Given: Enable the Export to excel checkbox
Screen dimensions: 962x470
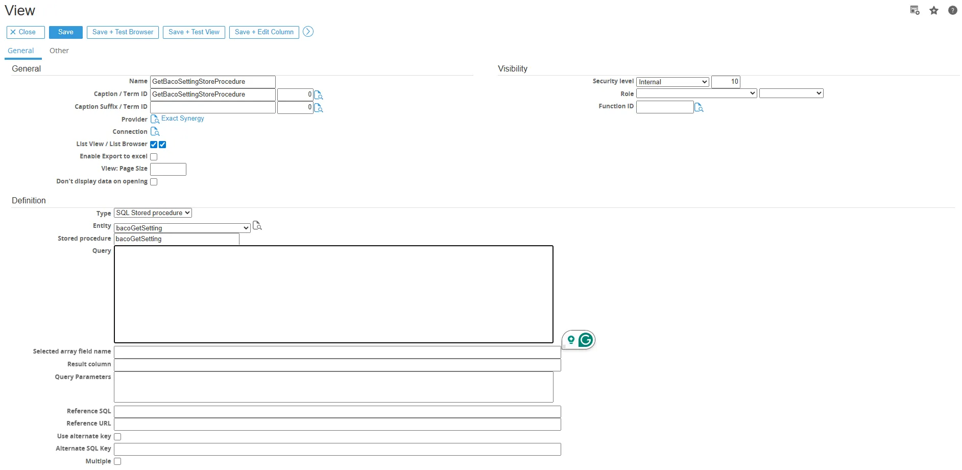Looking at the screenshot, I should click(x=154, y=157).
